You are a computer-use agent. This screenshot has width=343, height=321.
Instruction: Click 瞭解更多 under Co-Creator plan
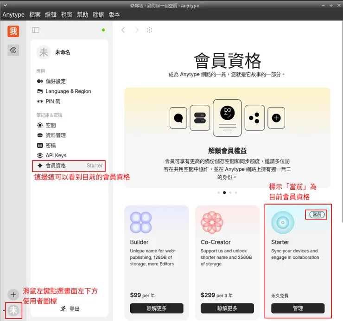(227, 308)
